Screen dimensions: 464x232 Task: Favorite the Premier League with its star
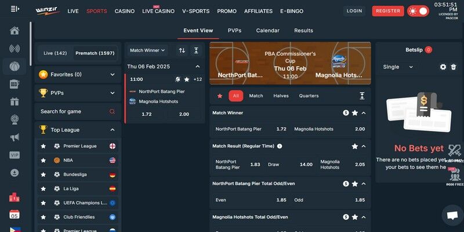(x=43, y=146)
